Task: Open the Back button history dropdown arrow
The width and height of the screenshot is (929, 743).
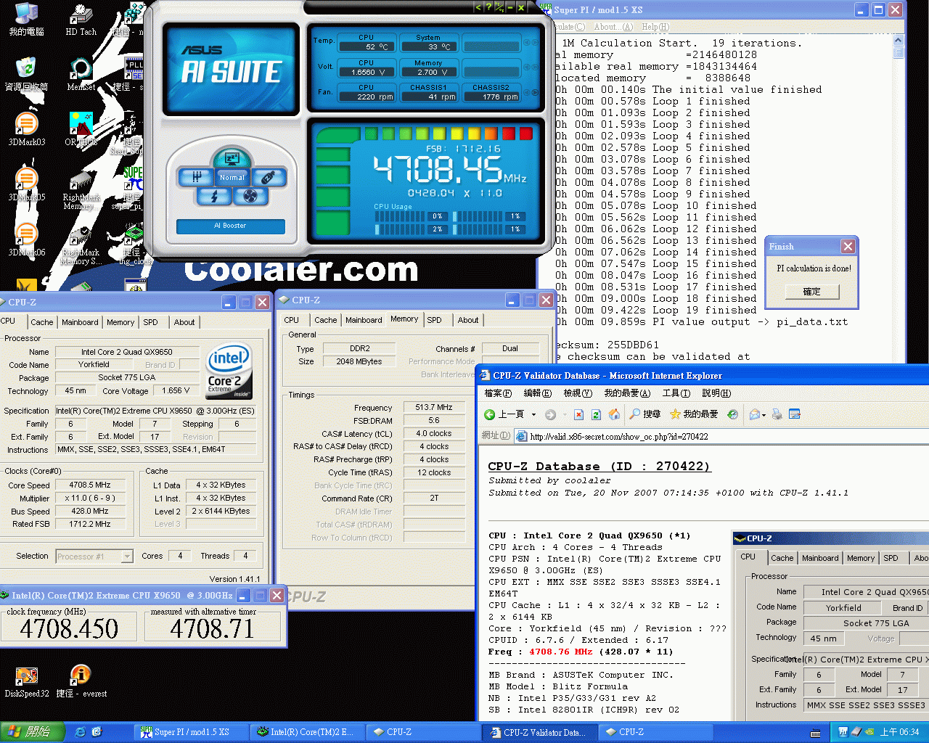Action: click(533, 414)
